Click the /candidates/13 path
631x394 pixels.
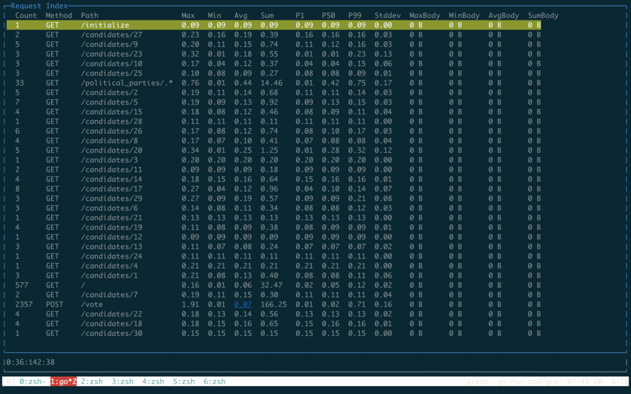point(112,247)
